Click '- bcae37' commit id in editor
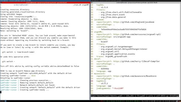The height and width of the screenshot is (102, 181). pyautogui.click(x=103, y=42)
